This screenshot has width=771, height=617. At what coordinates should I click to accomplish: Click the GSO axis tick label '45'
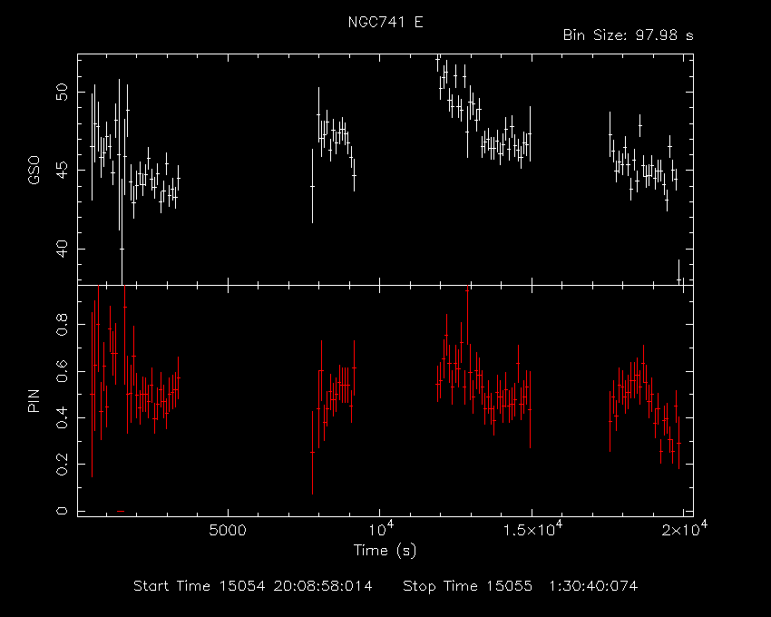coord(62,171)
